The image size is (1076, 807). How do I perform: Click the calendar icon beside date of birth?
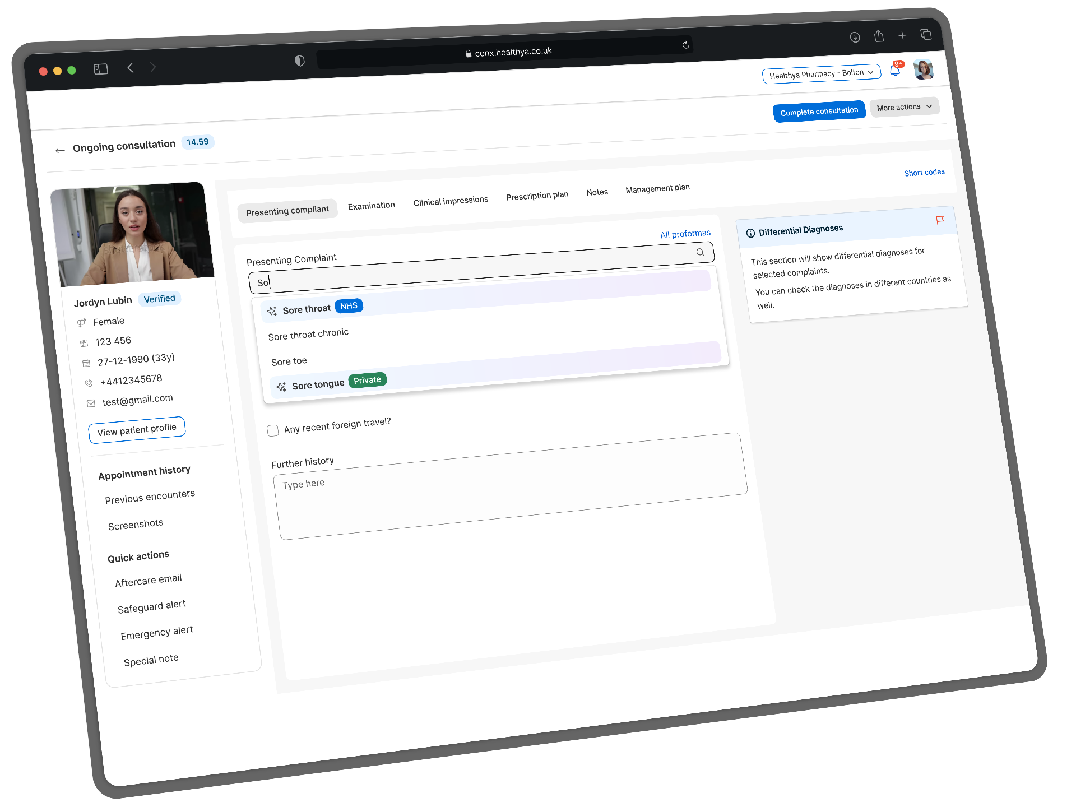click(x=86, y=363)
